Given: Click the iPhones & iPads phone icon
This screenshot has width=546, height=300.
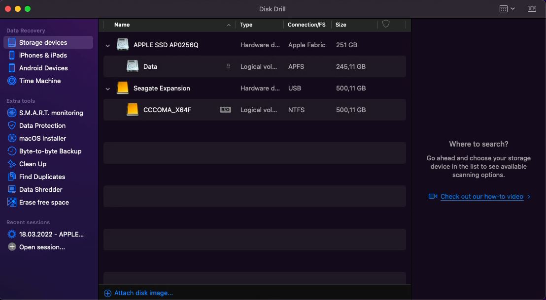Looking at the screenshot, I should pyautogui.click(x=12, y=55).
